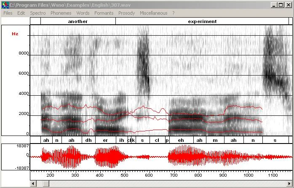Click the 4000 Hz axis label
The image size is (294, 188).
24,94
